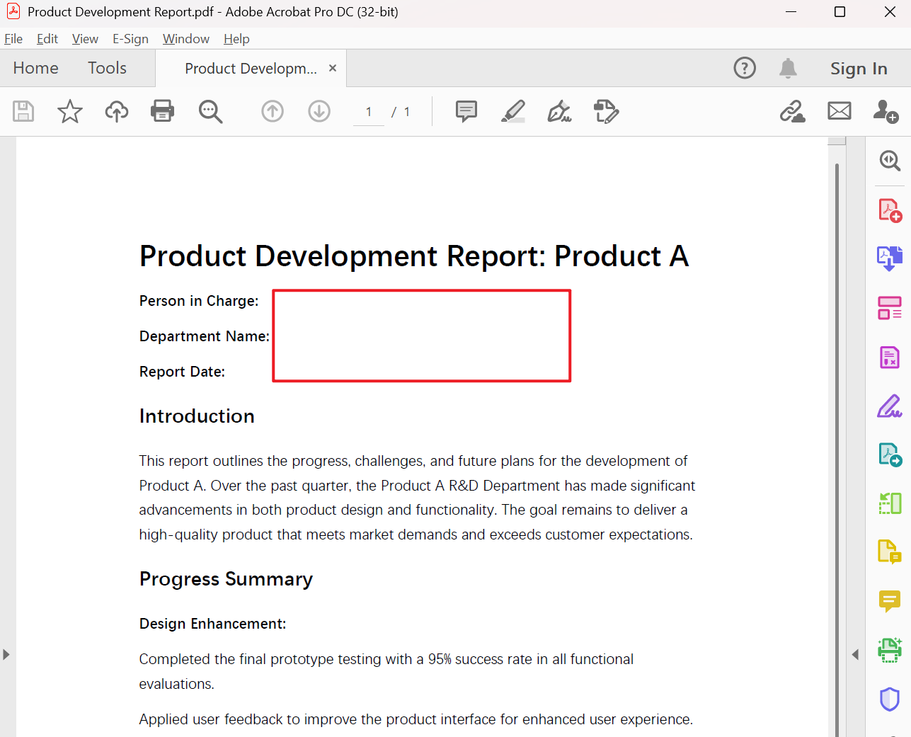This screenshot has height=737, width=911.
Task: Open the search magnifier in the toolbar
Action: point(210,111)
